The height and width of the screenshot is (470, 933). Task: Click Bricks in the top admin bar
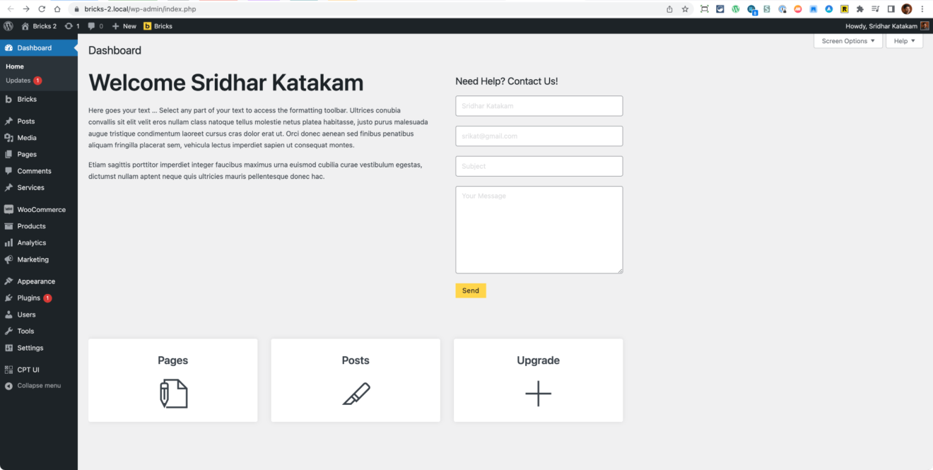(x=157, y=25)
